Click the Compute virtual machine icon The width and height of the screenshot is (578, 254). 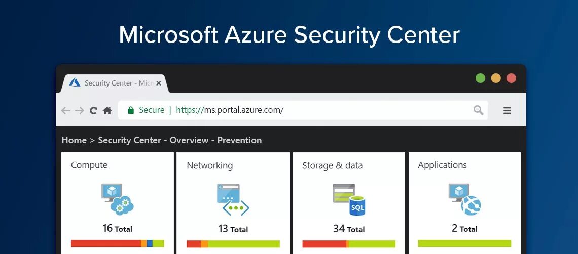pos(117,199)
